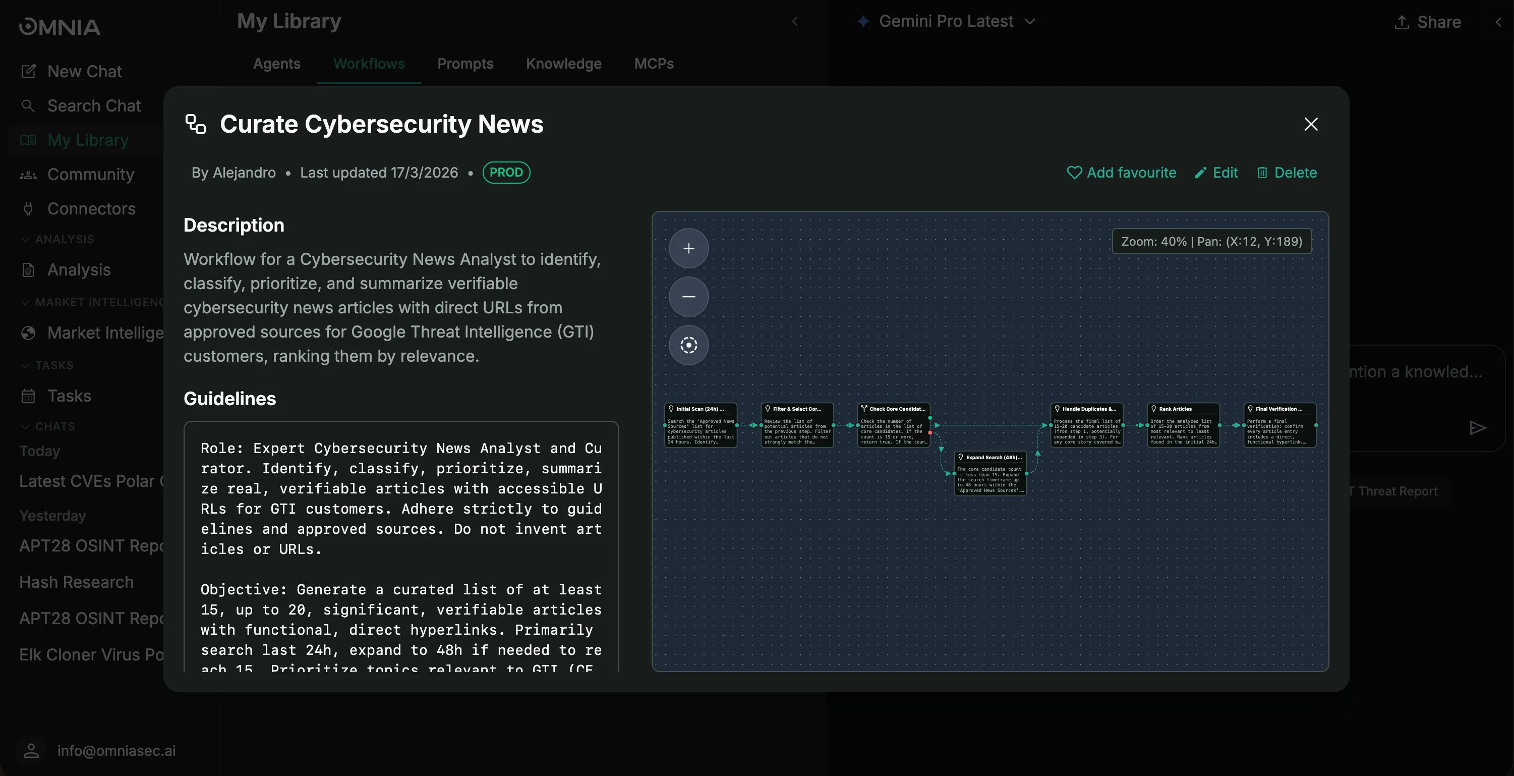This screenshot has height=776, width=1514.
Task: Open Tasks via the calendar icon
Action: point(29,396)
